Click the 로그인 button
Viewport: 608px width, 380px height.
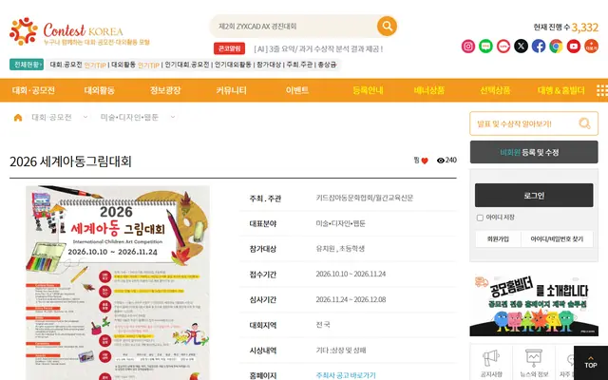click(534, 196)
